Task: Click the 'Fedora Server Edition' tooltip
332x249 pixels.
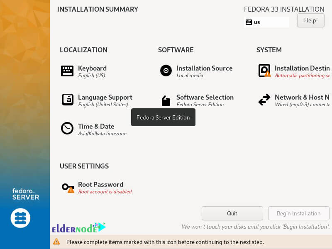Action: [163, 117]
